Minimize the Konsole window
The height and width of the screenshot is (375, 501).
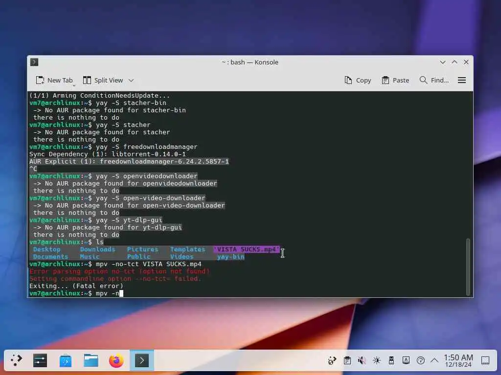(442, 62)
